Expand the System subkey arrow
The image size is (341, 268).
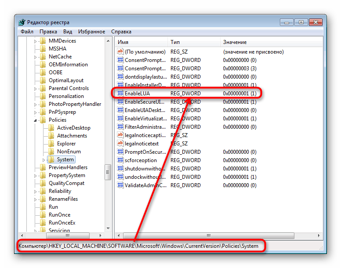point(44,160)
